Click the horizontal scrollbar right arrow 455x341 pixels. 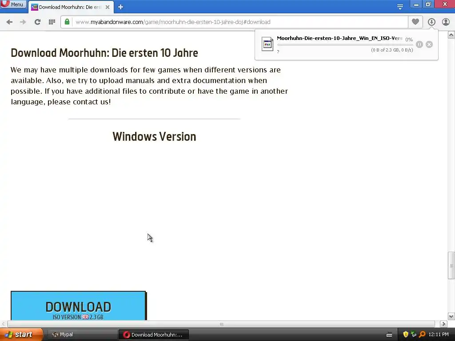coord(443,324)
